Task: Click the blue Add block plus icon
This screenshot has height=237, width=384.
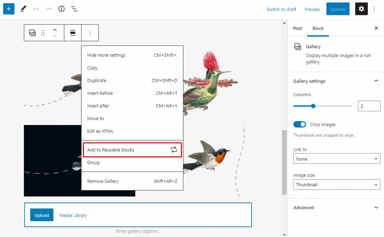Action: coord(9,9)
